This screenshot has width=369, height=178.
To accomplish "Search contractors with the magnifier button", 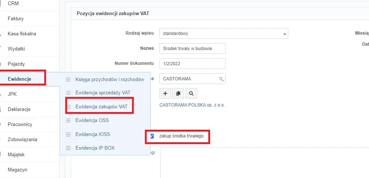I will [x=191, y=93].
